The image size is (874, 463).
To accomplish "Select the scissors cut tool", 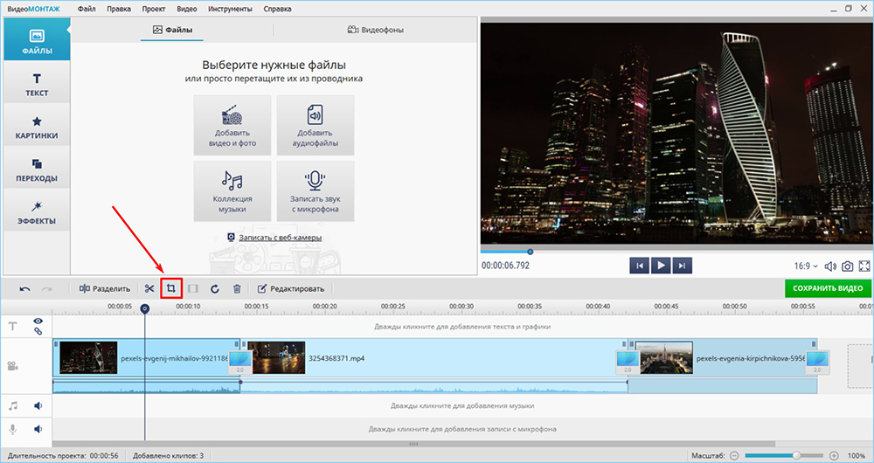I will [x=149, y=288].
